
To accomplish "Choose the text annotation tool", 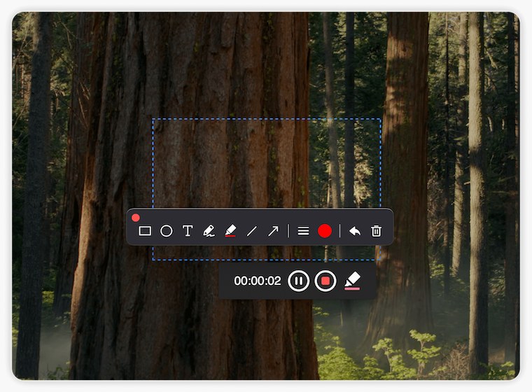I will pyautogui.click(x=188, y=231).
